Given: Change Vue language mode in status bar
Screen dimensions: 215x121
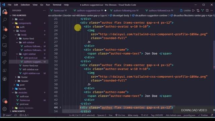Looking at the screenshot, I should pos(111,115).
